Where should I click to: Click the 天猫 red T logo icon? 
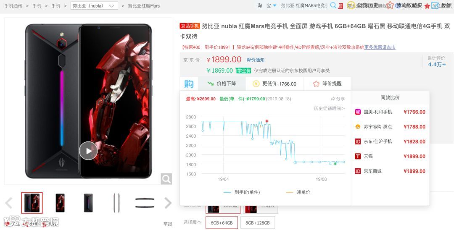coord(358,156)
